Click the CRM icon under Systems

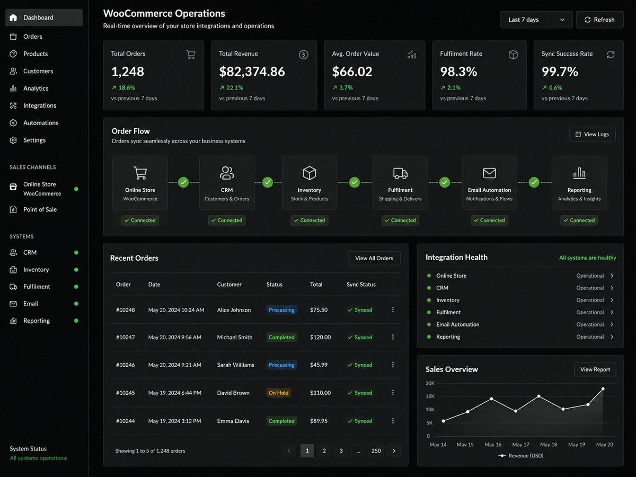pyautogui.click(x=13, y=253)
